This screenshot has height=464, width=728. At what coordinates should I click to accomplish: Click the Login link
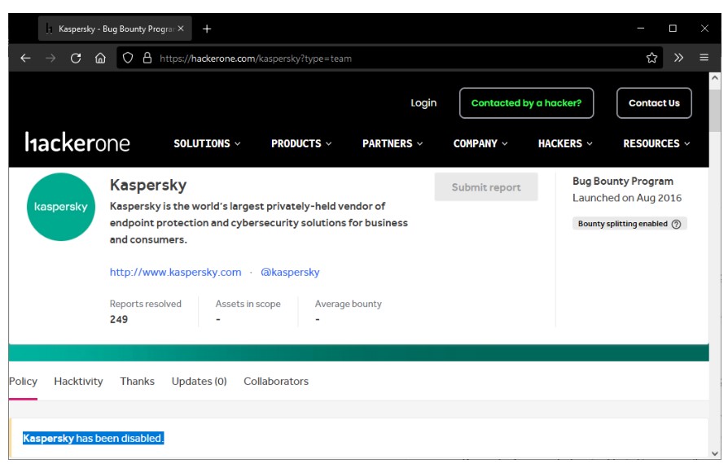tap(423, 103)
